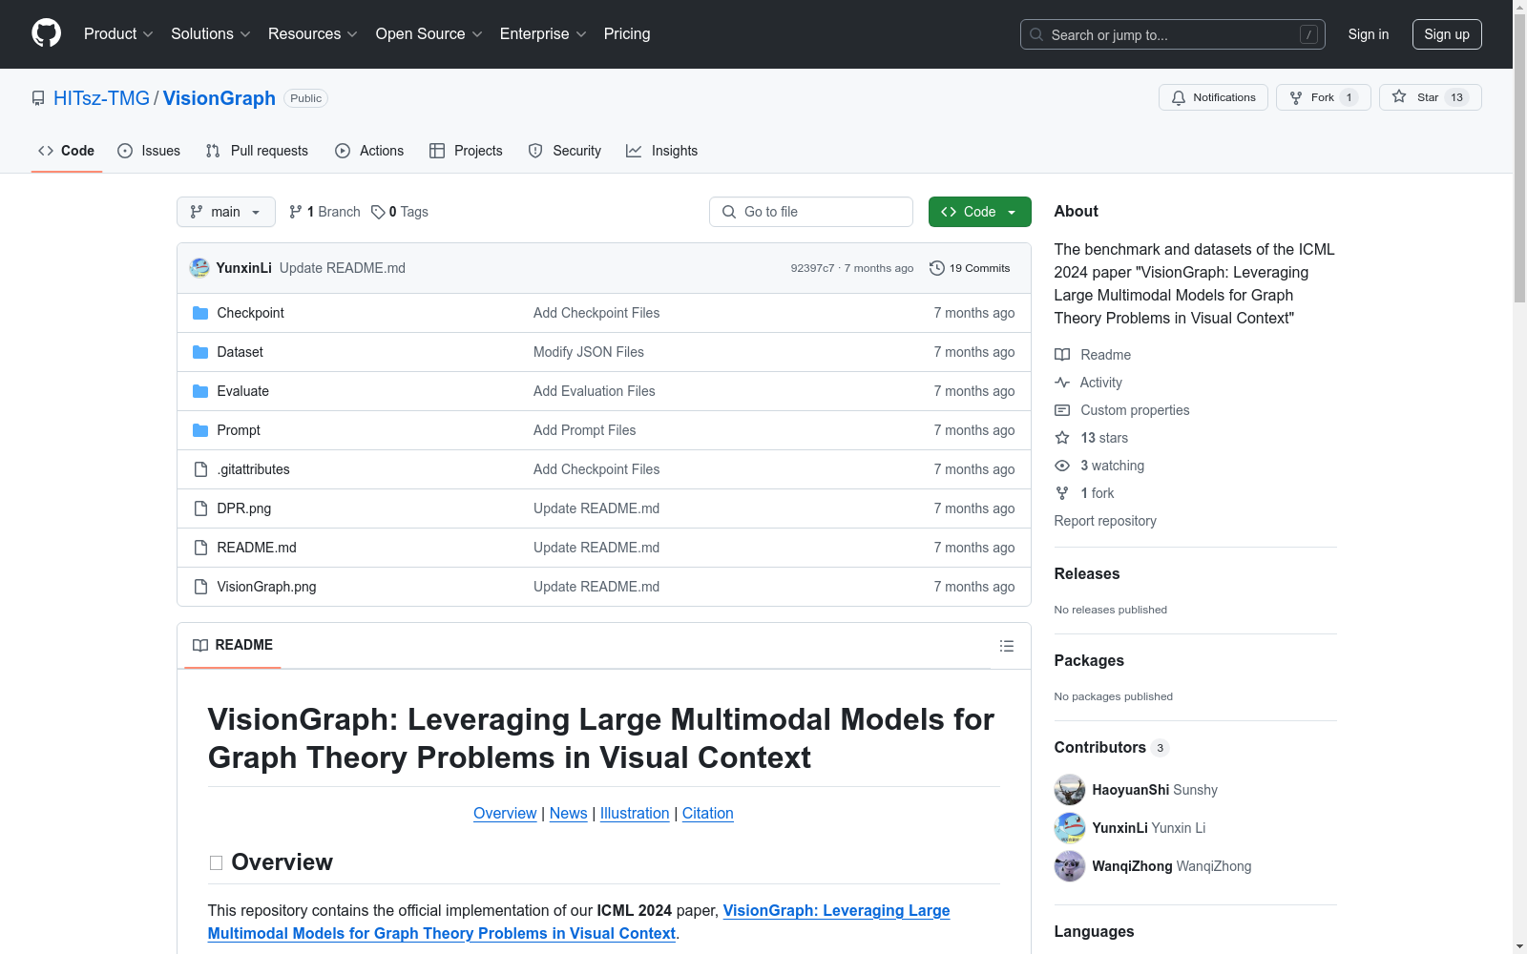
Task: Click the Sign up button
Action: pos(1447,34)
